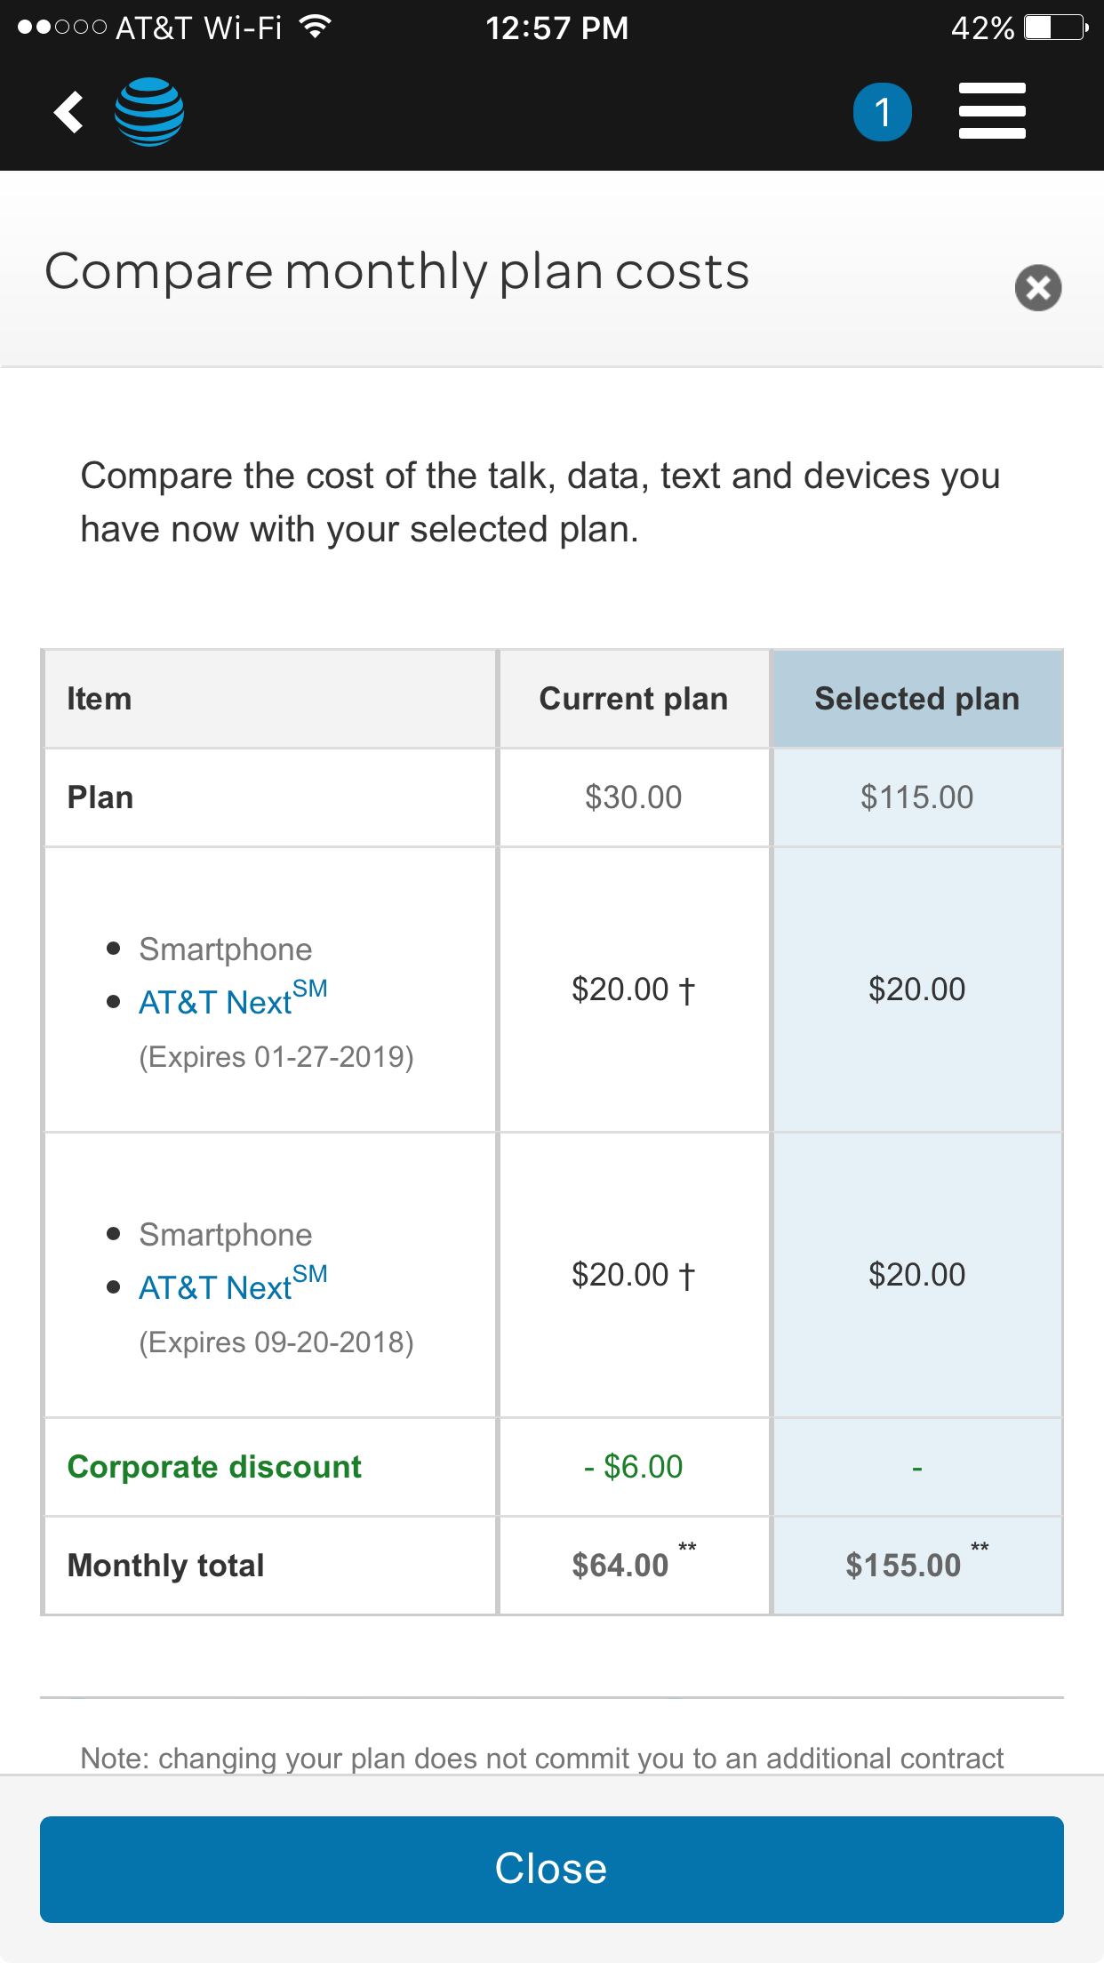The width and height of the screenshot is (1104, 1963).
Task: Tap the back arrow icon
Action: click(x=68, y=112)
